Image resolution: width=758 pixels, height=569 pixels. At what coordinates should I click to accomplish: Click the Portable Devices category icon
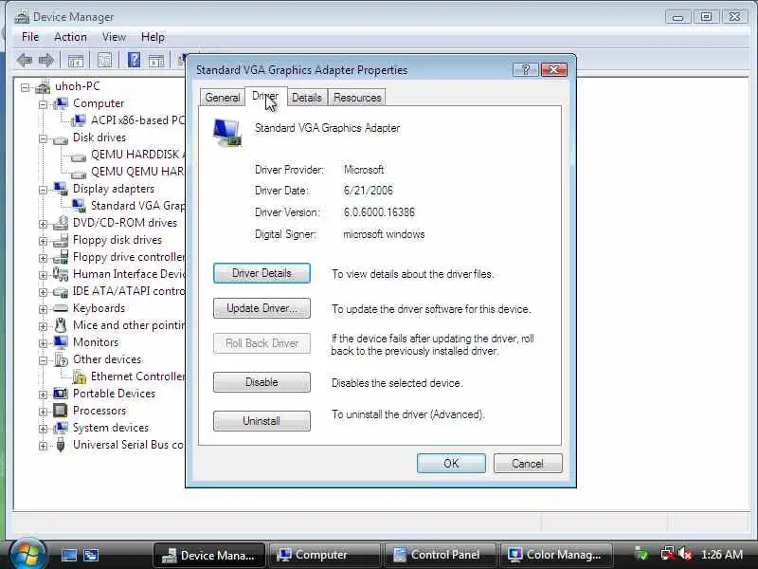61,394
